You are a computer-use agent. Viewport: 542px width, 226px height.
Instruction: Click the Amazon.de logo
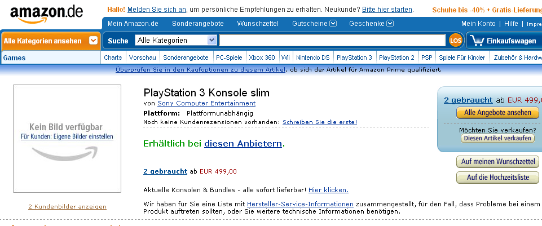(46, 15)
